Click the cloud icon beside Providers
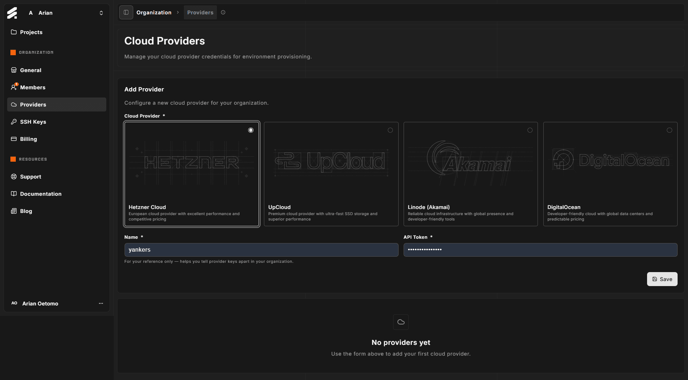688x380 pixels. (14, 105)
